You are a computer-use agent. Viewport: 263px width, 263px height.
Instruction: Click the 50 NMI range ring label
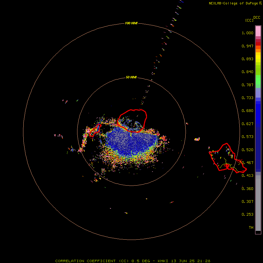[131, 77]
